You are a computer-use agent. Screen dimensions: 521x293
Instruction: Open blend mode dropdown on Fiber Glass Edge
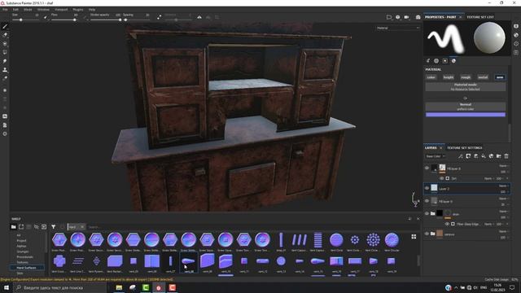pos(488,225)
